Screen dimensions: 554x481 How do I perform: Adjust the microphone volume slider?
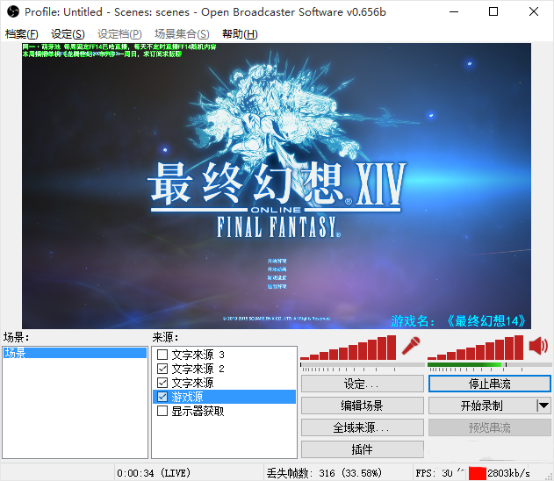tap(362, 367)
